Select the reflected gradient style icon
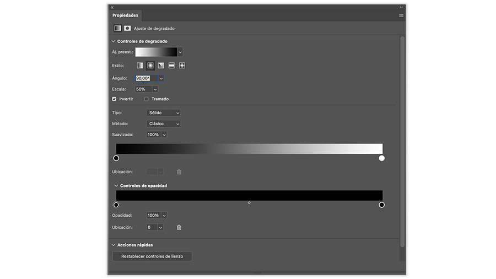The image size is (496, 279). (x=171, y=66)
